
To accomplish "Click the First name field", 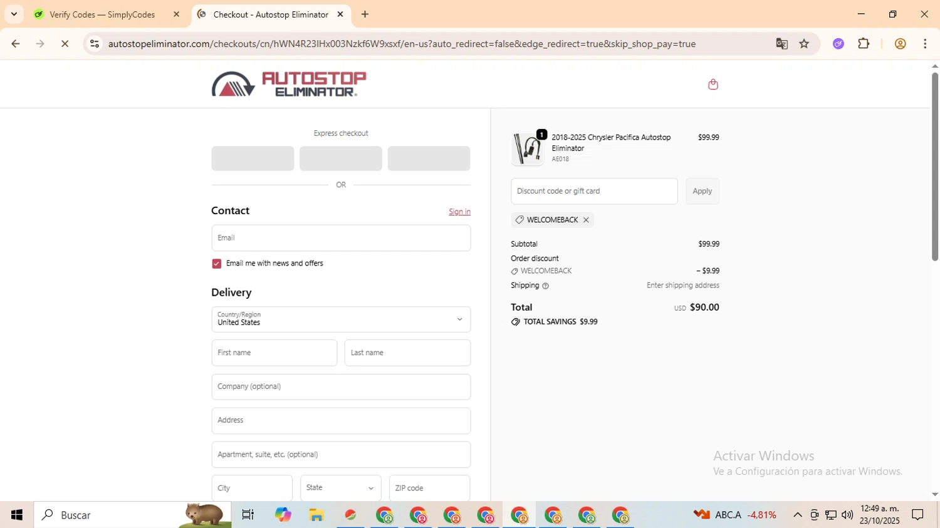I will [x=274, y=353].
